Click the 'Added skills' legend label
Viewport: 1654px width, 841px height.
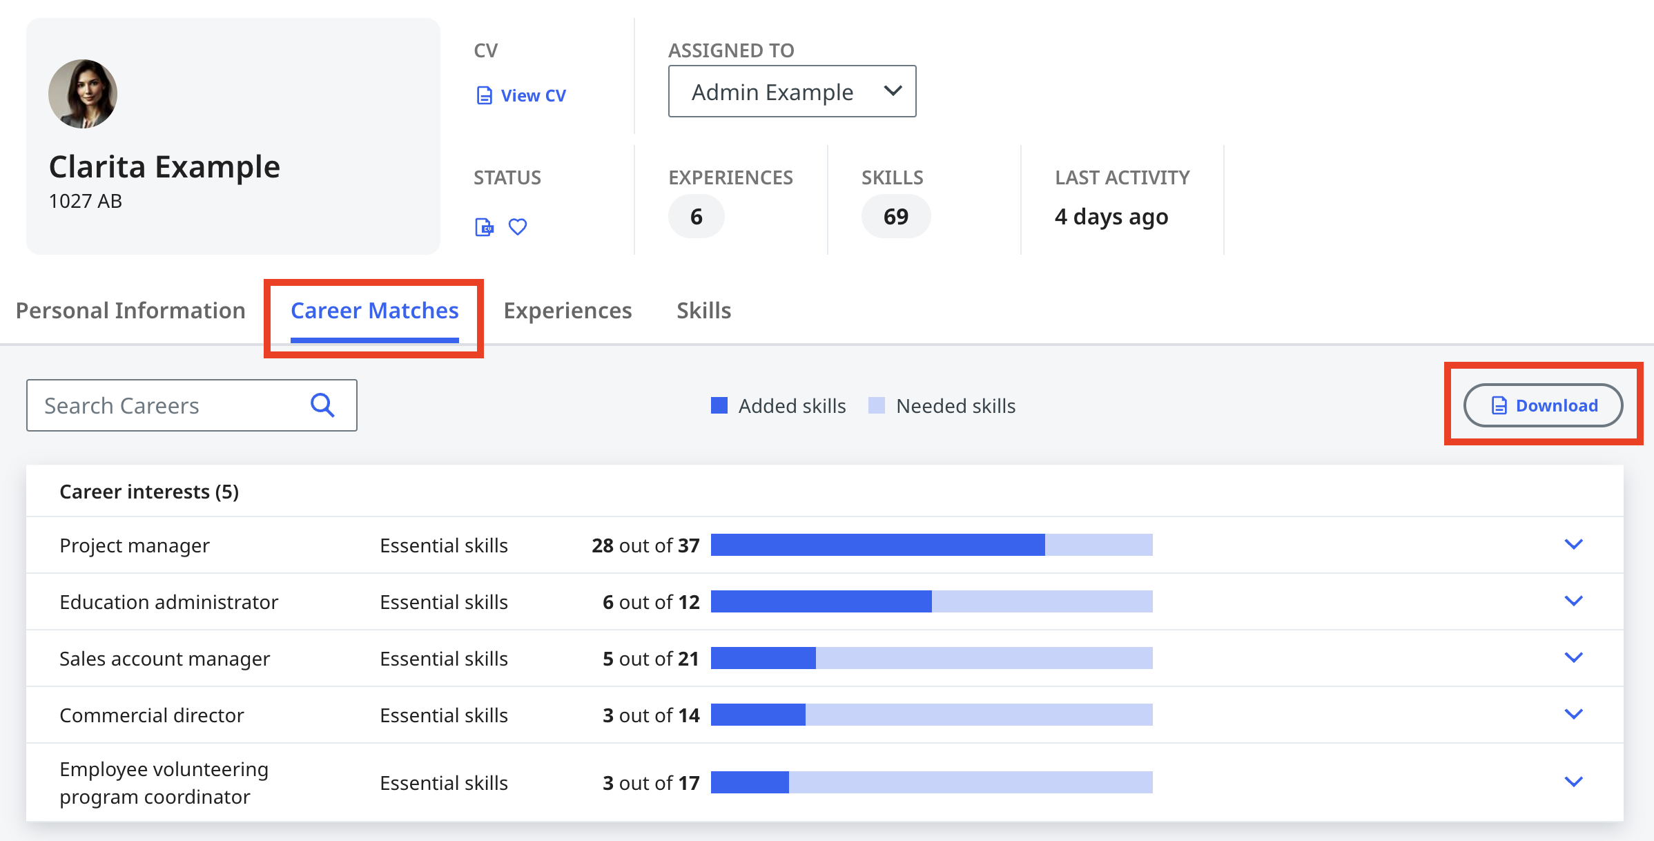792,406
